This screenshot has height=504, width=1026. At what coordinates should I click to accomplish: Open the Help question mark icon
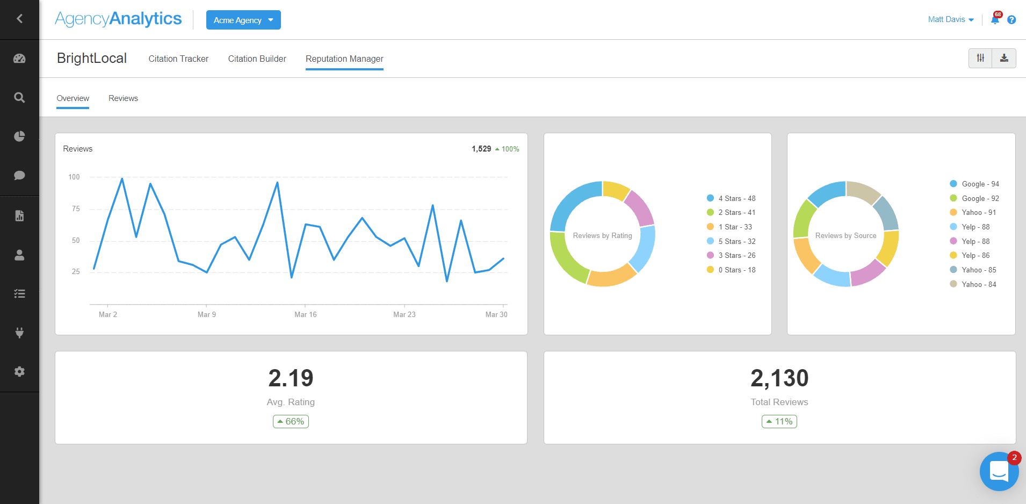click(x=1012, y=19)
